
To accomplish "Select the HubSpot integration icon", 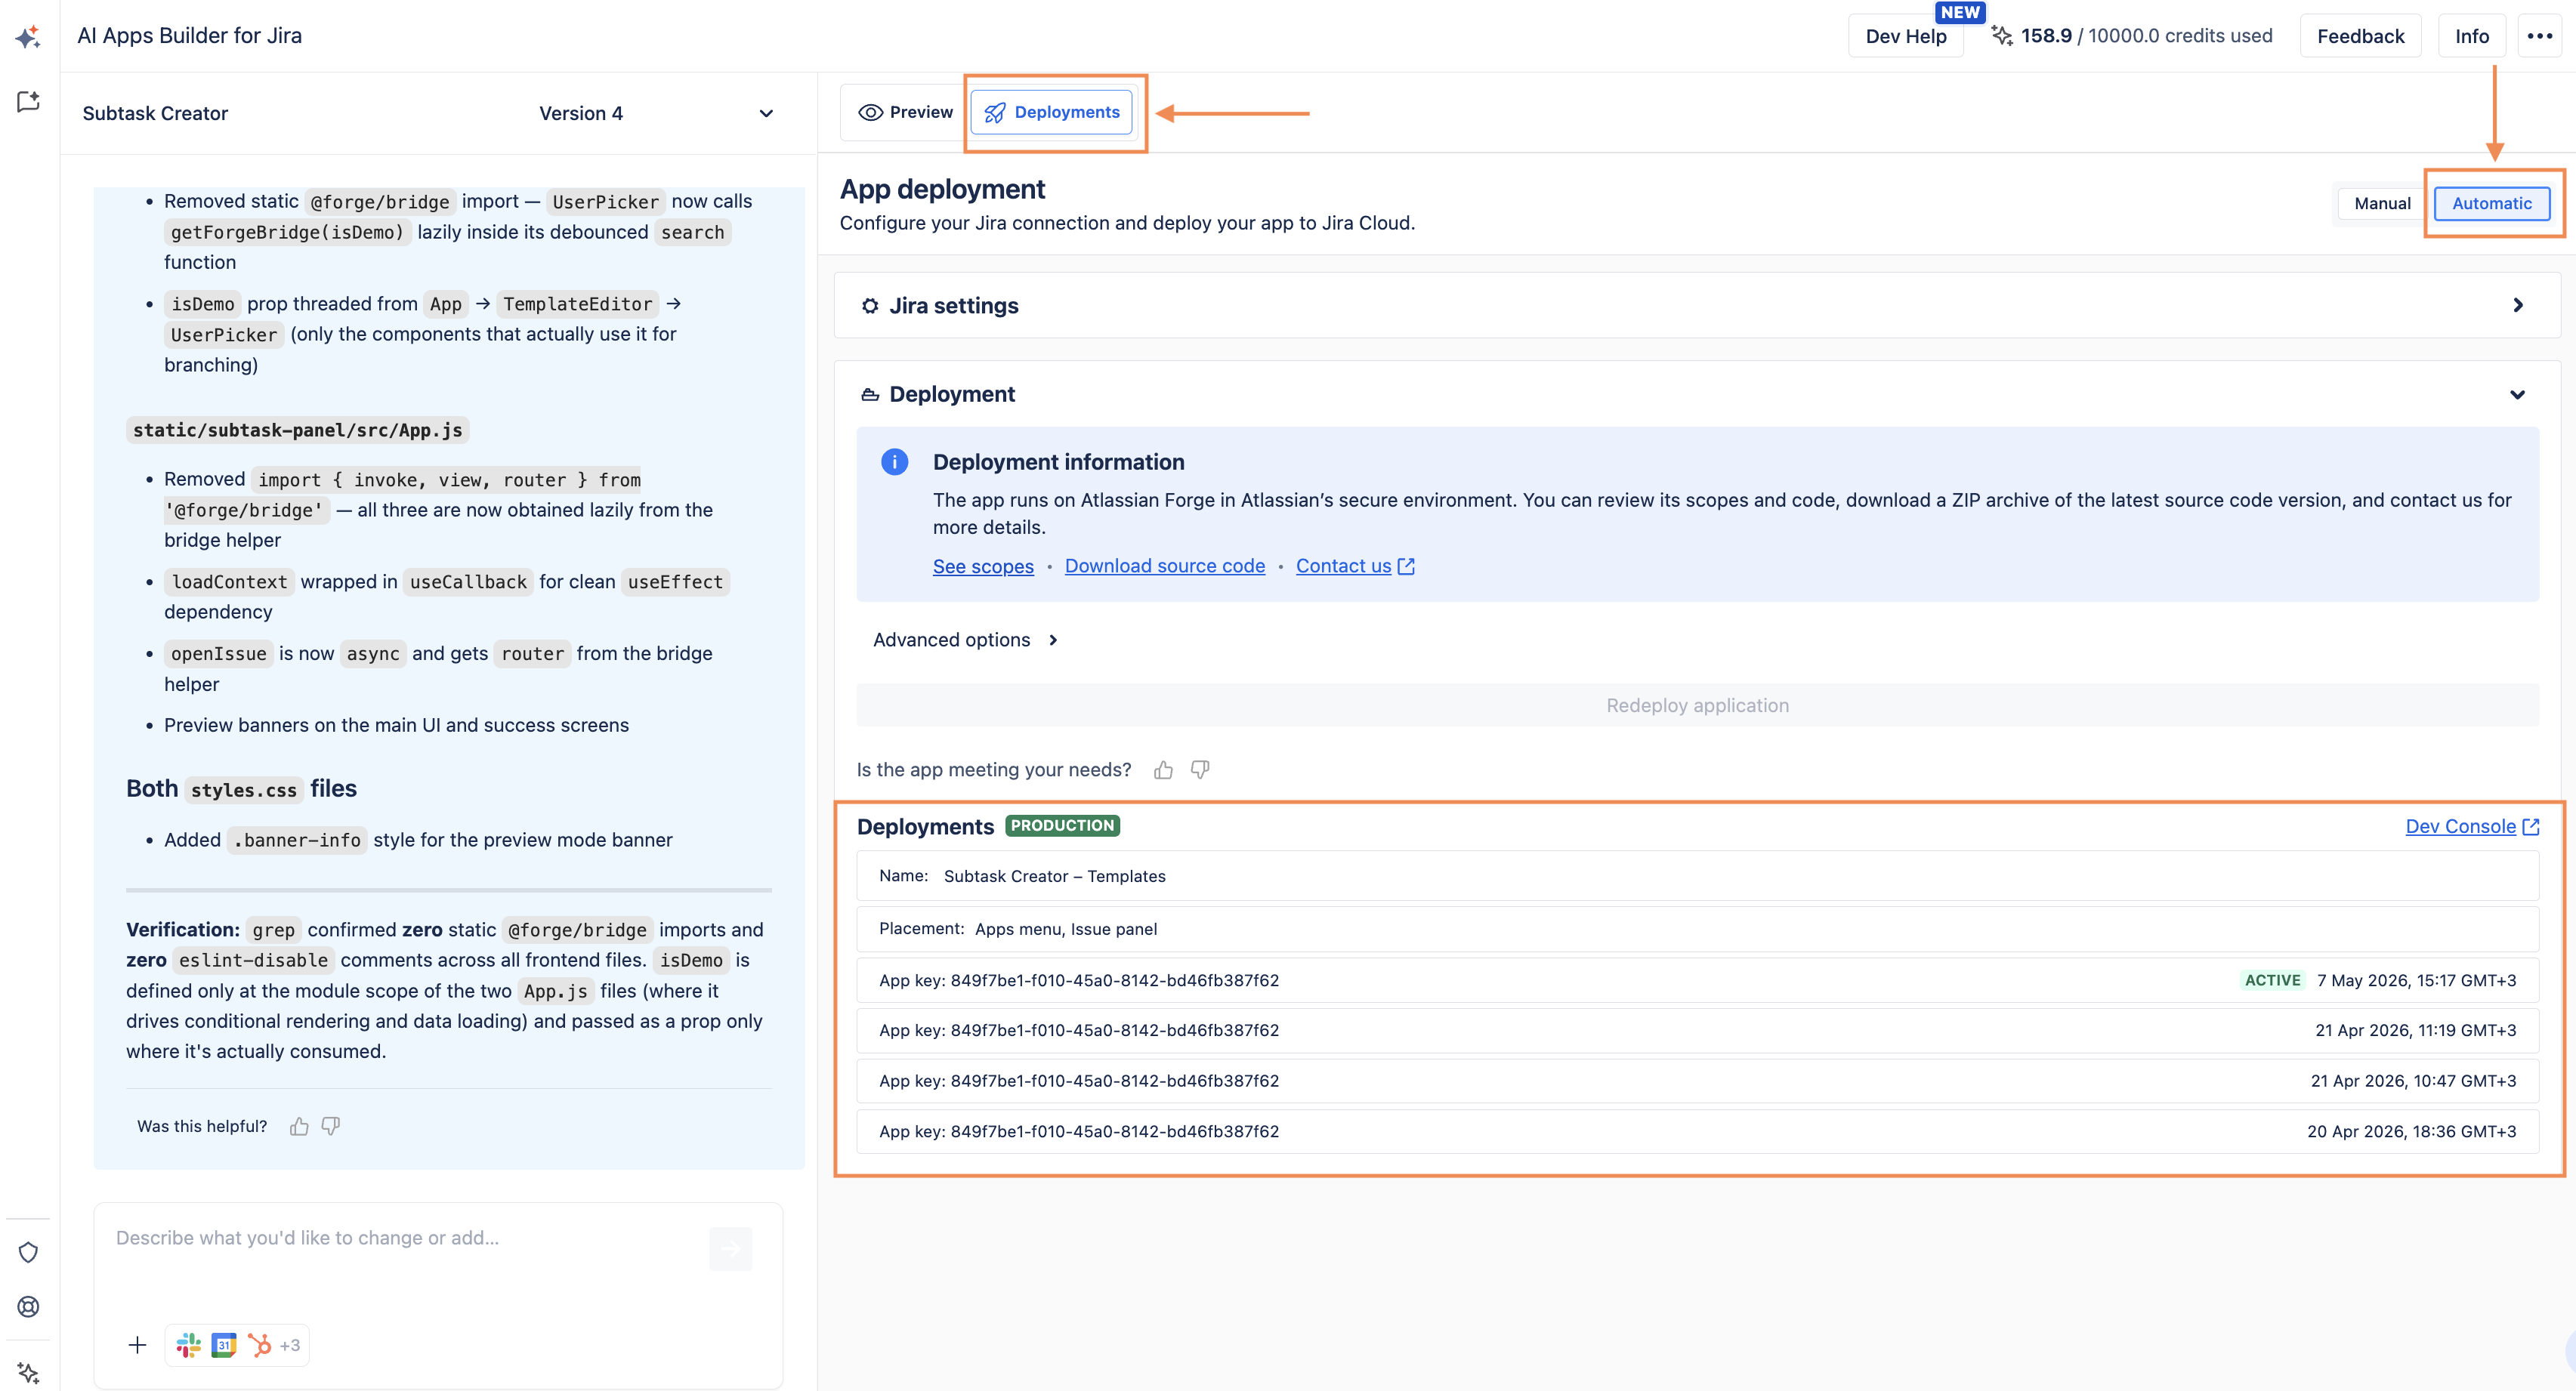I will tap(259, 1345).
